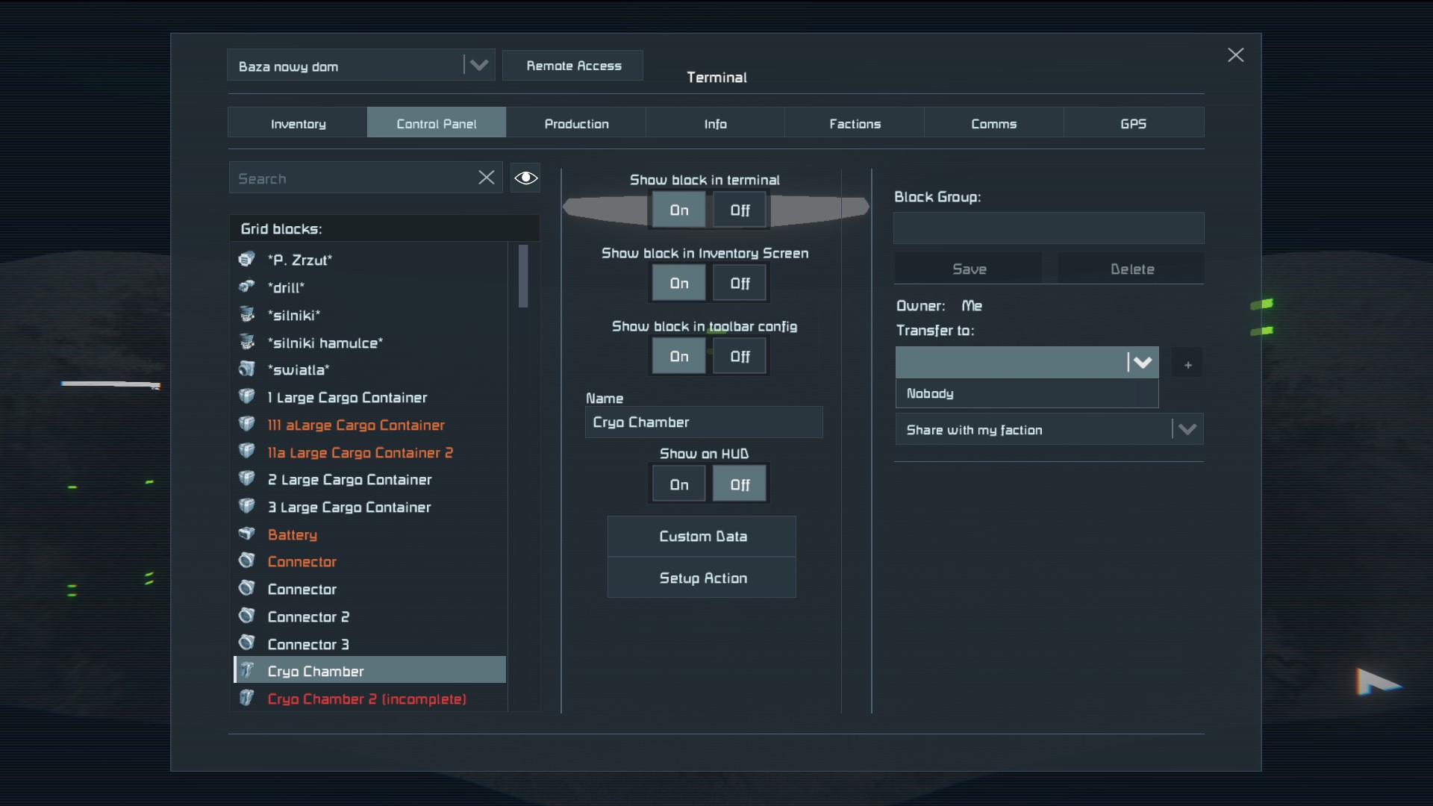
Task: Turn Off Show block in toolbar config
Action: [x=739, y=357]
